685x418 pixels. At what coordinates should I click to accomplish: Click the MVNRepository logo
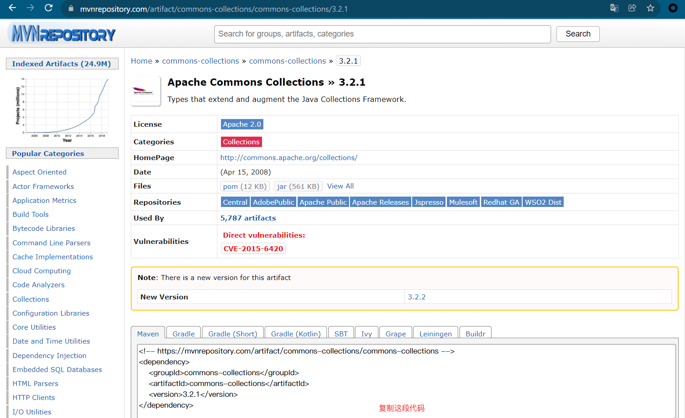tap(62, 33)
